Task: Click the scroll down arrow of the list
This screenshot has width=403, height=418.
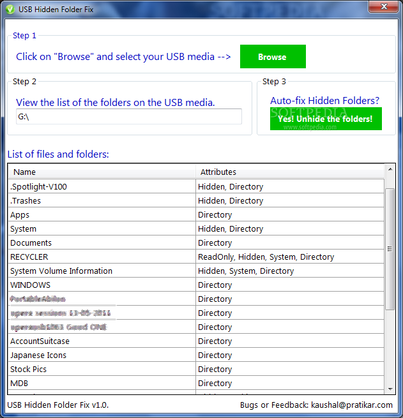Action: click(390, 389)
